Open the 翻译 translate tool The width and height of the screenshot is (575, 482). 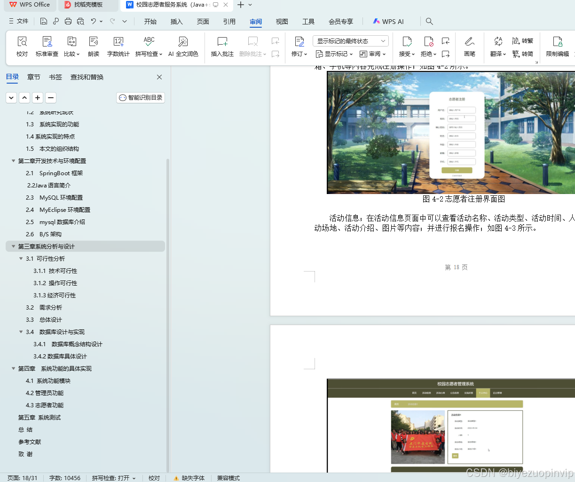pyautogui.click(x=498, y=47)
